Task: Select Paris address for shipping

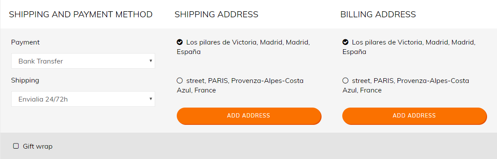Action: (x=180, y=81)
